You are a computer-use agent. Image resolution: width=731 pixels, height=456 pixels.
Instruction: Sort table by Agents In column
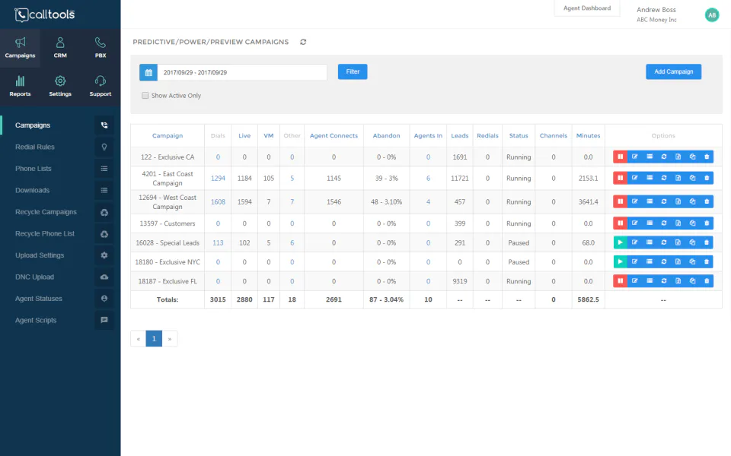(x=428, y=135)
